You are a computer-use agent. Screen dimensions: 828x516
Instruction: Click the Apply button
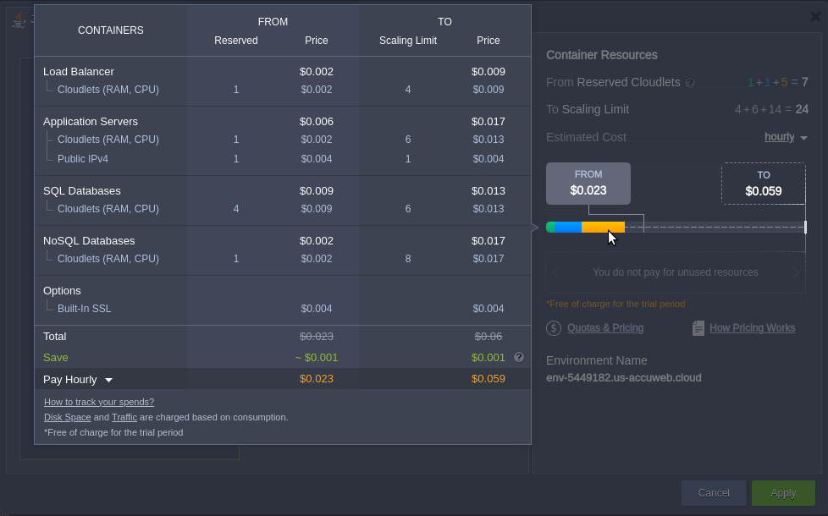click(783, 492)
